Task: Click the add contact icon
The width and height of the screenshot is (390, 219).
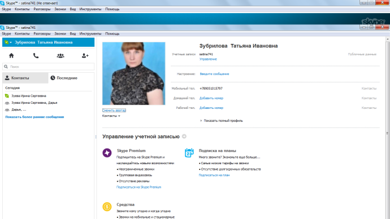Action: click(x=85, y=56)
